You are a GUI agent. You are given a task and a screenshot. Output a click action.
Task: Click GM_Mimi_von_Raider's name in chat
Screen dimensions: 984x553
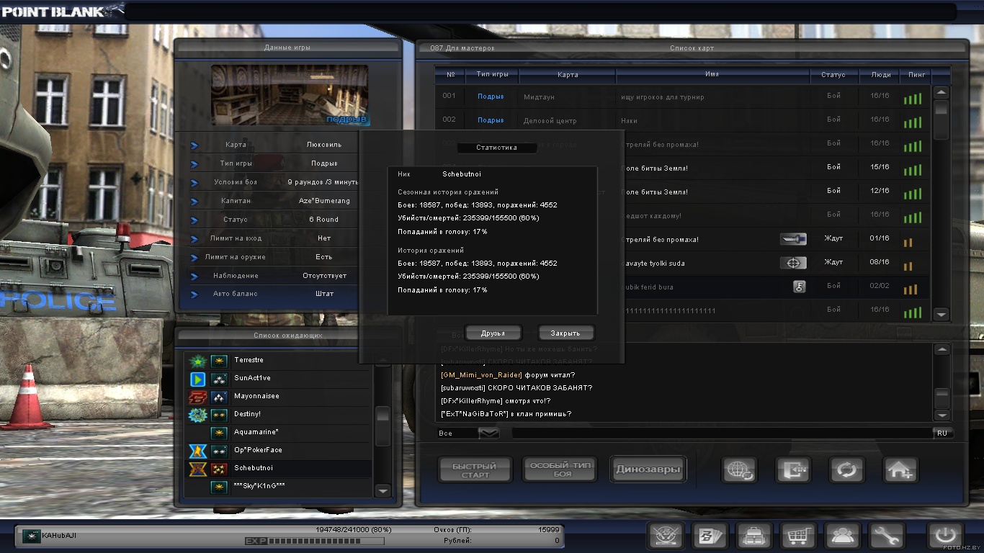tap(481, 374)
